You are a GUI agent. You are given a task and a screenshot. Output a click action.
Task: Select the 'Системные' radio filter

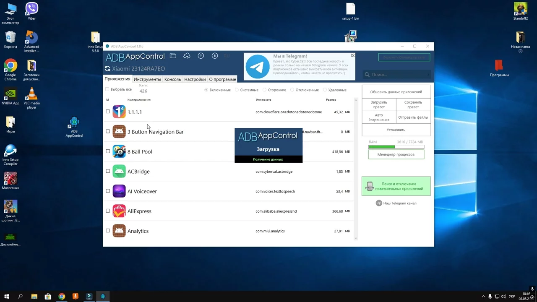(237, 90)
